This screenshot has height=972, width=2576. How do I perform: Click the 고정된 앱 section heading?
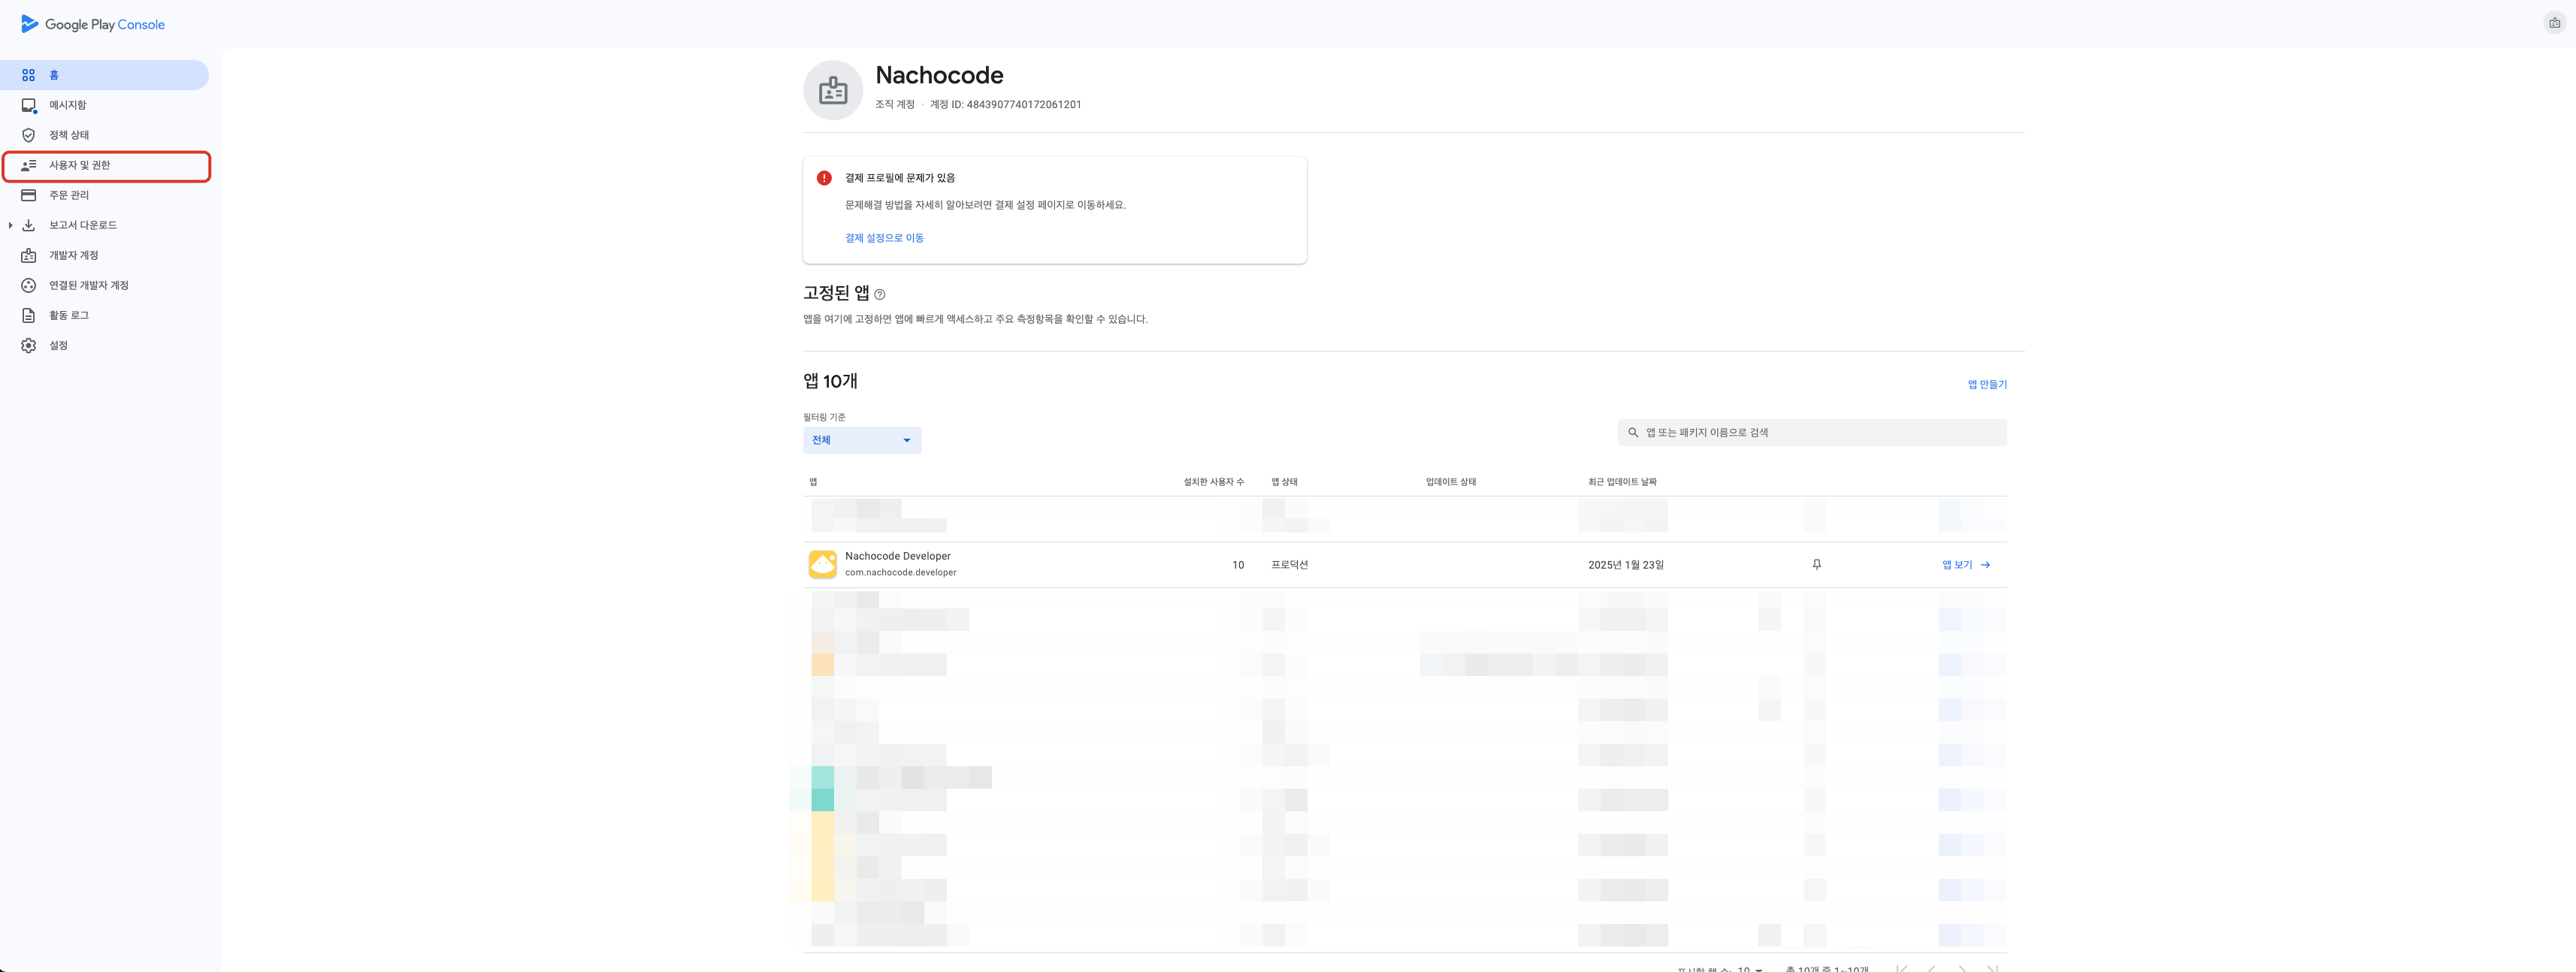pyautogui.click(x=836, y=293)
